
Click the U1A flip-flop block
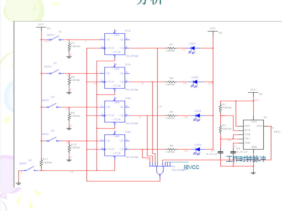(115, 44)
